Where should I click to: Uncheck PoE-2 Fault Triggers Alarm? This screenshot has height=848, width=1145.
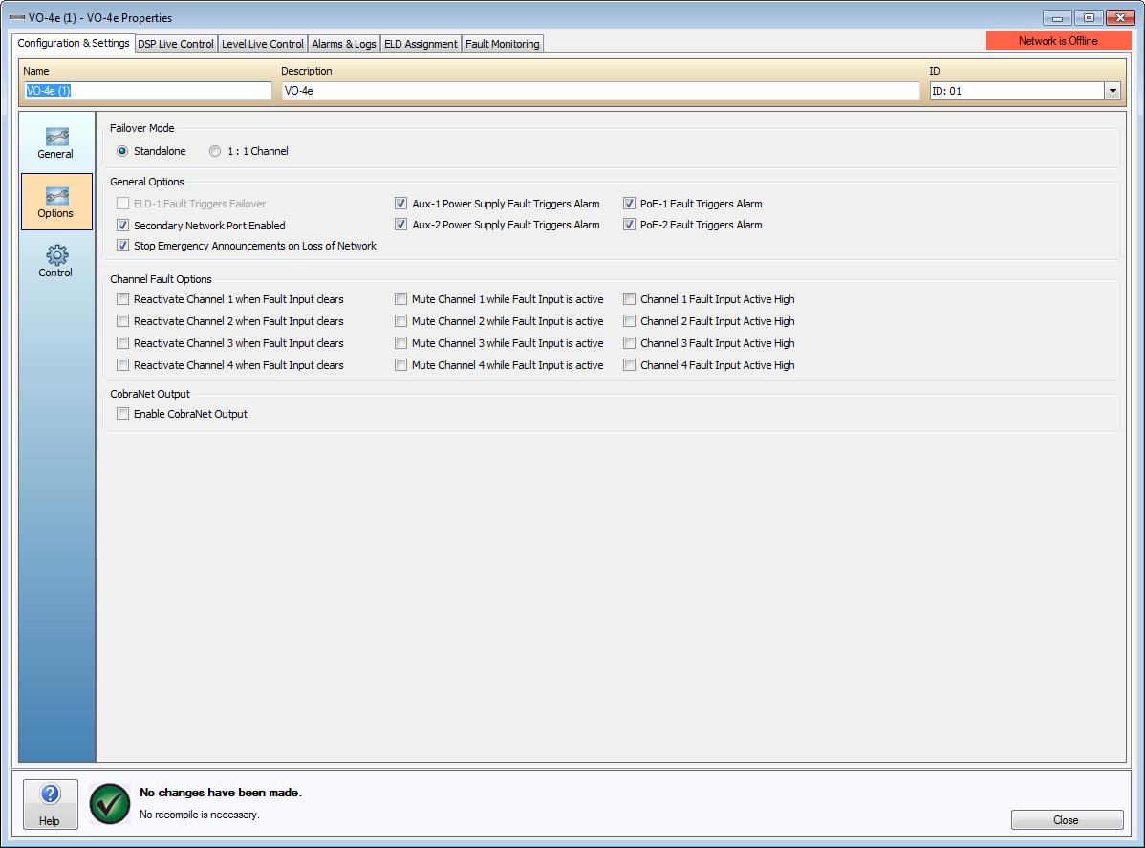pyautogui.click(x=630, y=225)
